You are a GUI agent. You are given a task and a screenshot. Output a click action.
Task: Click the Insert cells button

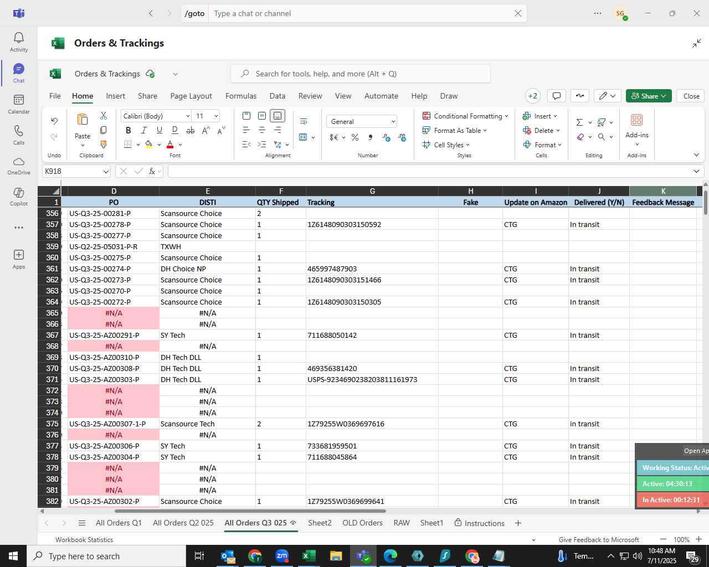pyautogui.click(x=540, y=116)
